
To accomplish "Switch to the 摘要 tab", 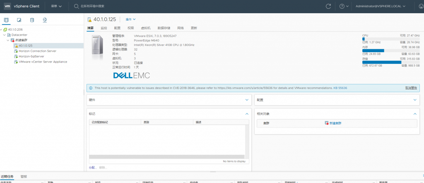I will click(90, 28).
